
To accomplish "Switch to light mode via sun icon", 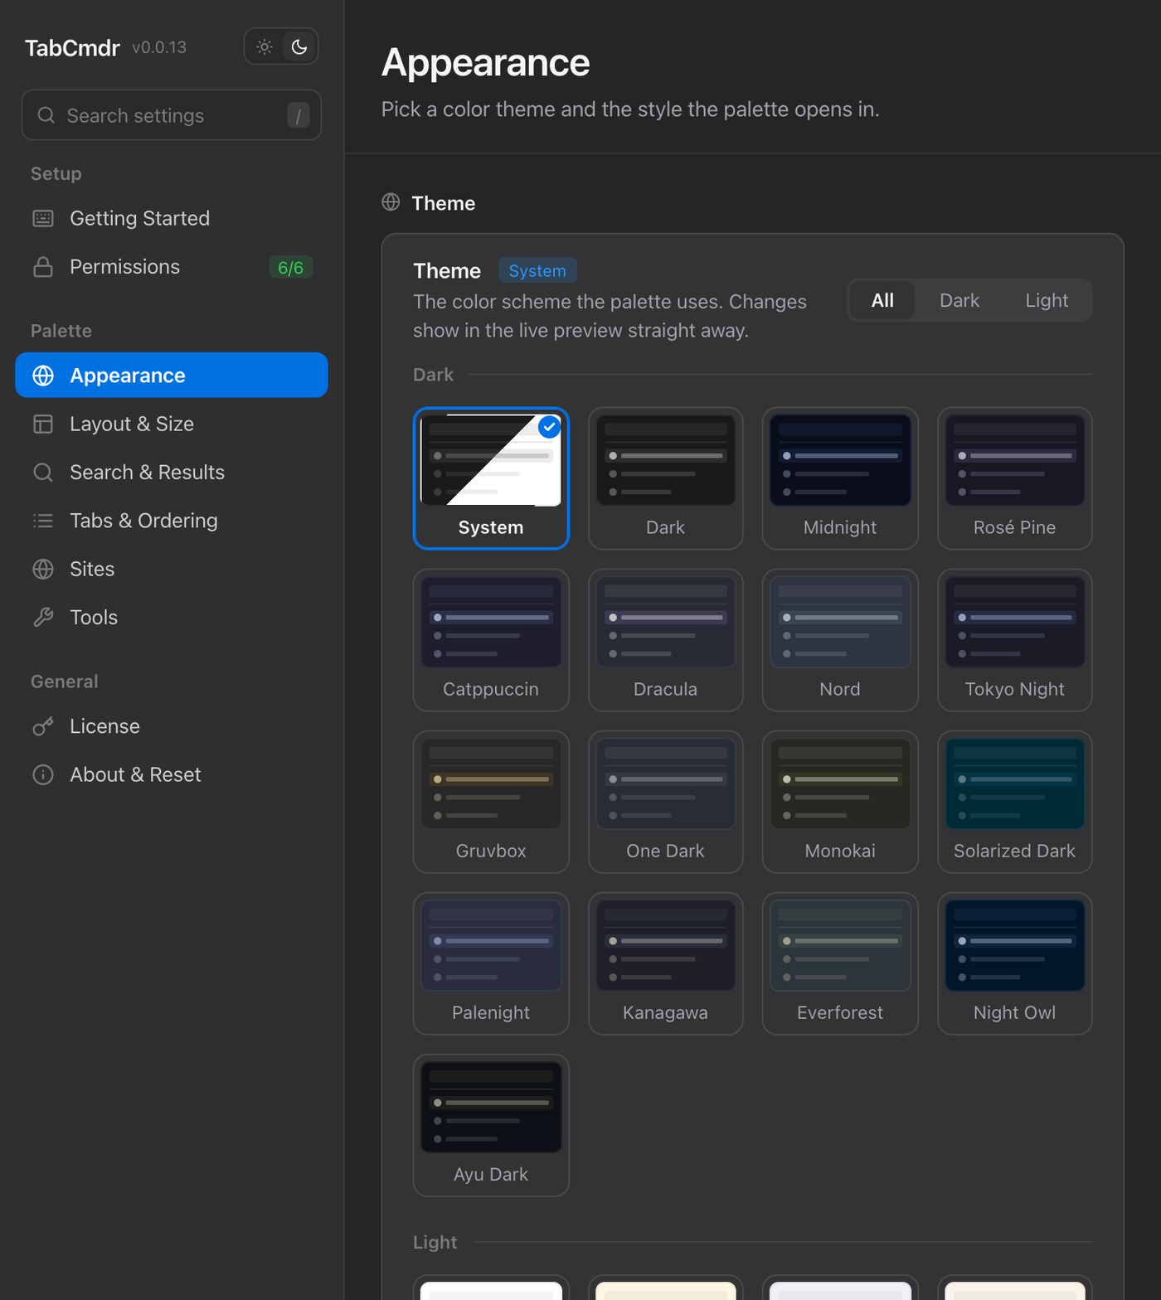I will [265, 47].
